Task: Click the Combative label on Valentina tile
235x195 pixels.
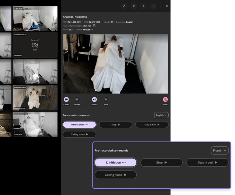Action: point(18,135)
